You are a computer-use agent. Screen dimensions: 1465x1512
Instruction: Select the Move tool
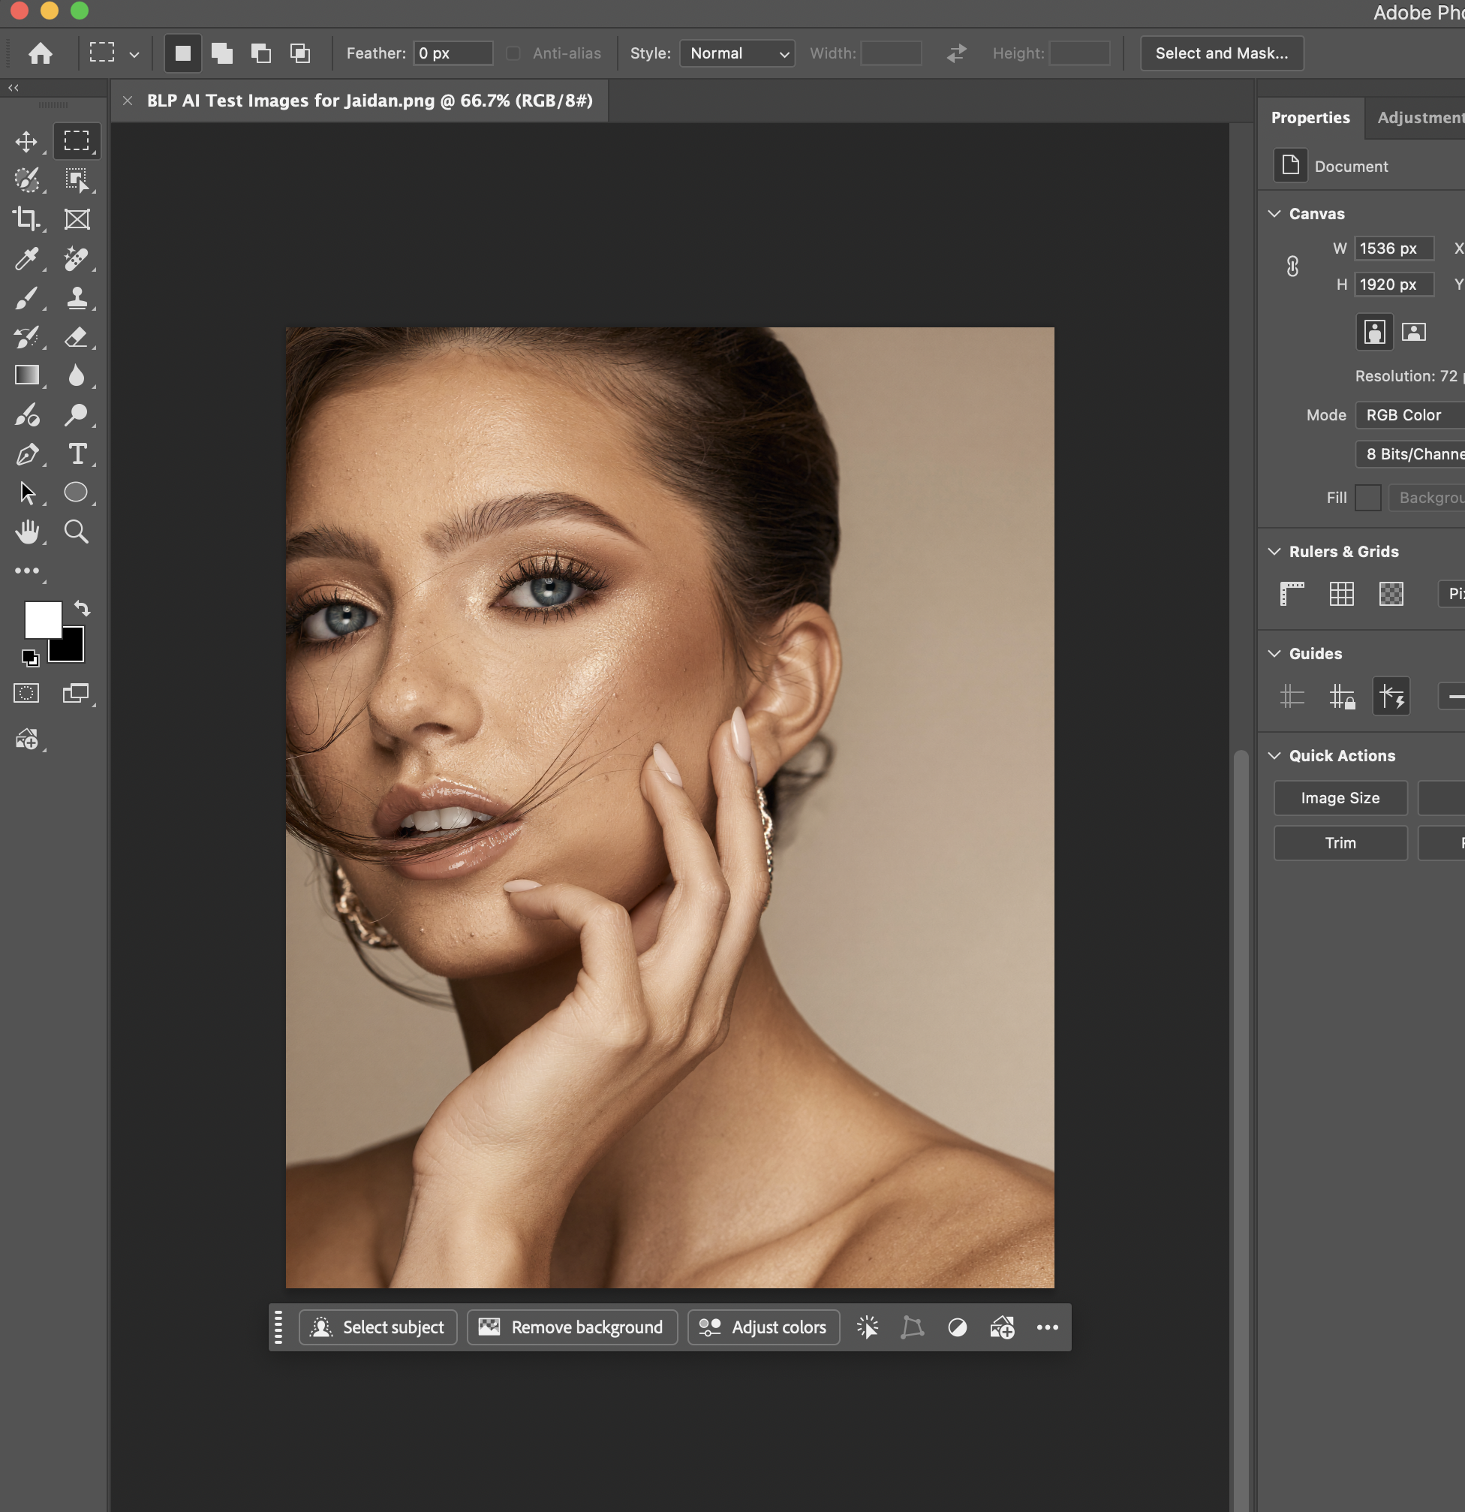coord(26,141)
